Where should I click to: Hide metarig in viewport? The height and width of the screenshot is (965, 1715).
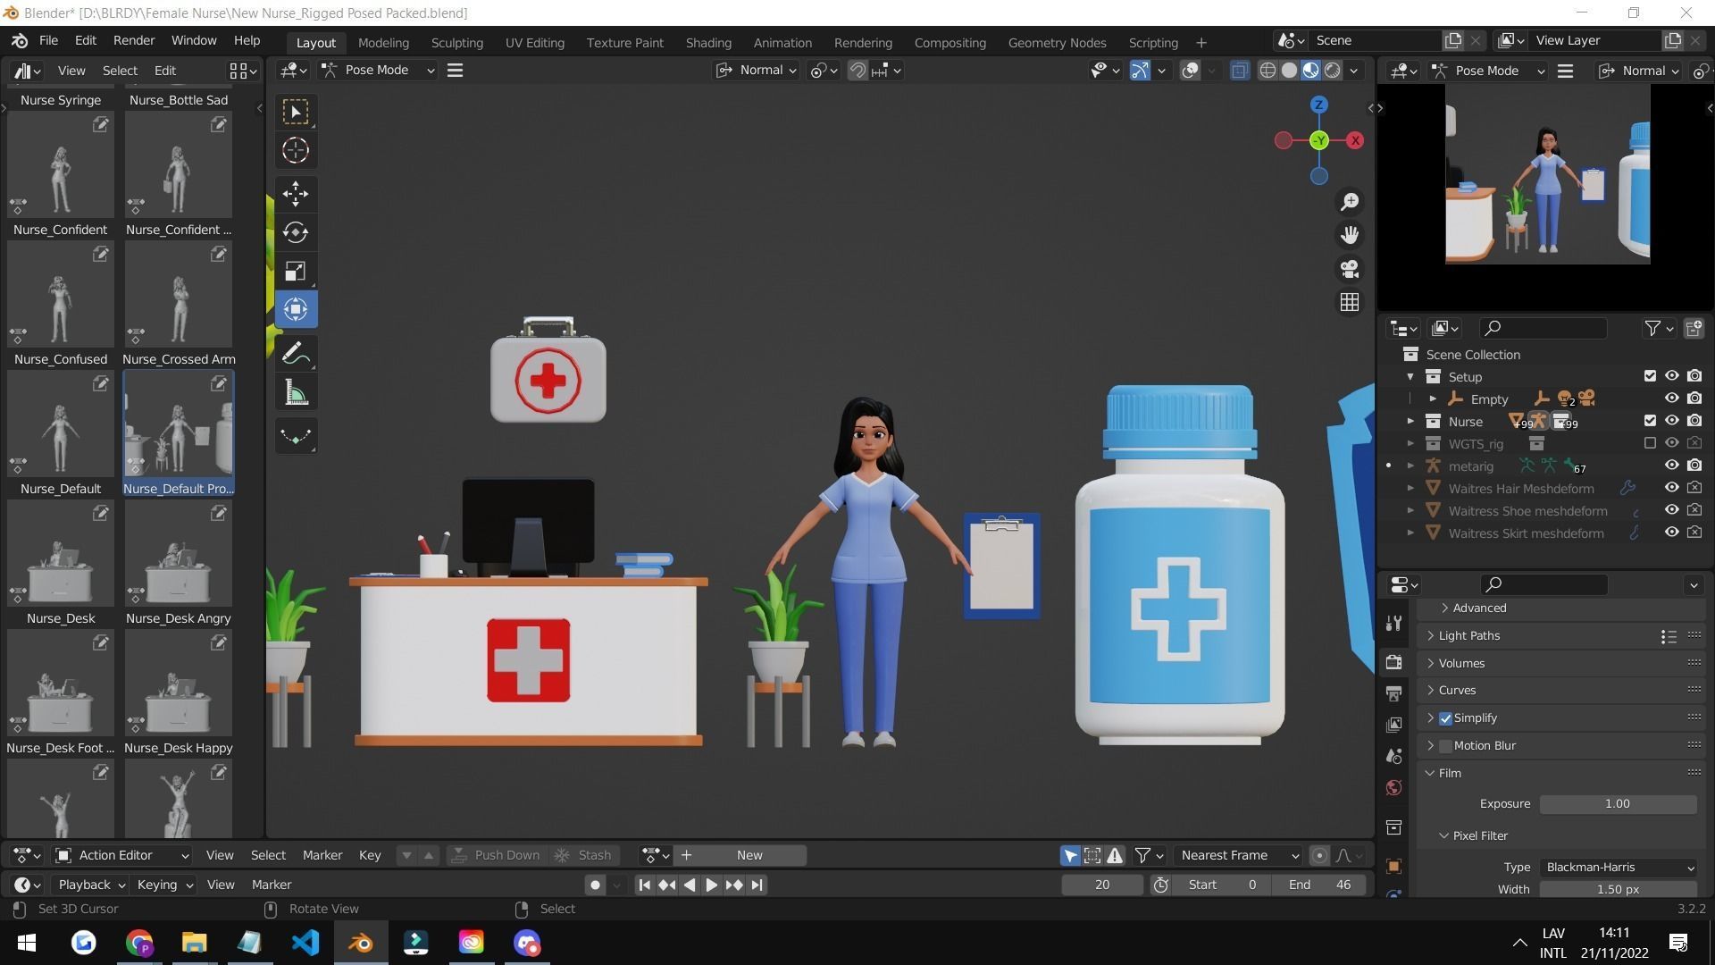click(x=1671, y=466)
